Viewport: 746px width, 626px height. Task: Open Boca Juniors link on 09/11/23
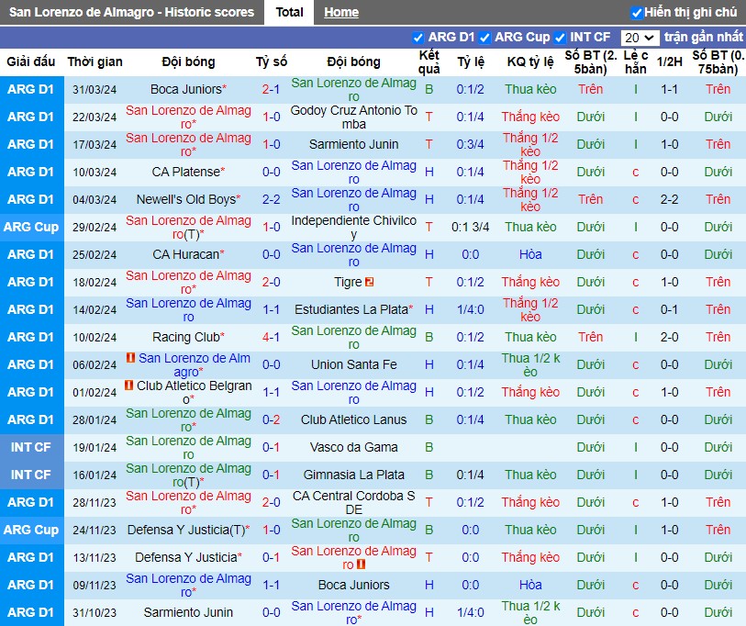(353, 585)
